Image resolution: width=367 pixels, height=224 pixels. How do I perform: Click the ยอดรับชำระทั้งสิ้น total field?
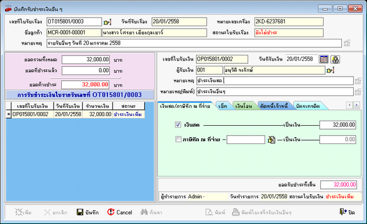pyautogui.click(x=338, y=185)
